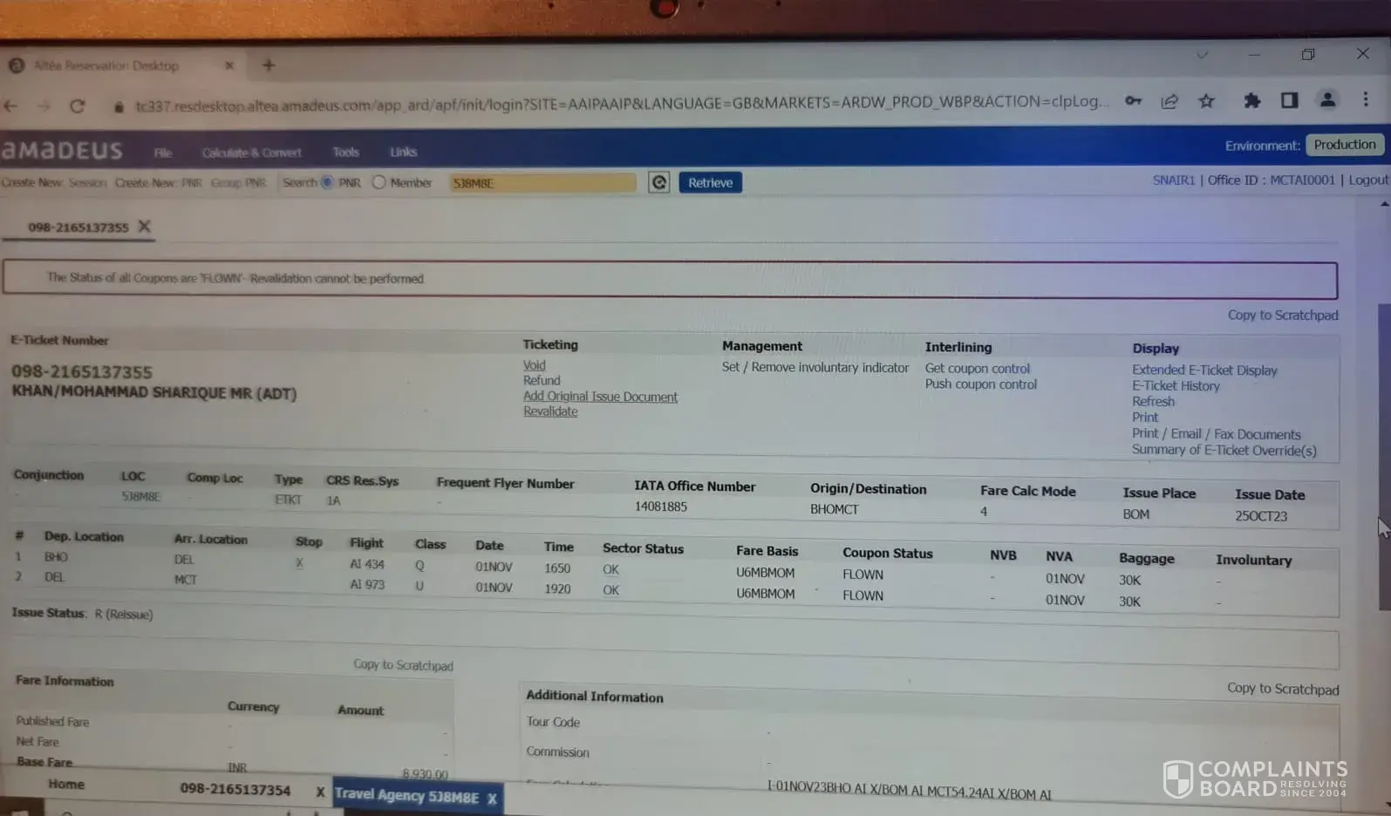1391x816 pixels.
Task: Open the Calculate & Convert menu
Action: click(251, 153)
